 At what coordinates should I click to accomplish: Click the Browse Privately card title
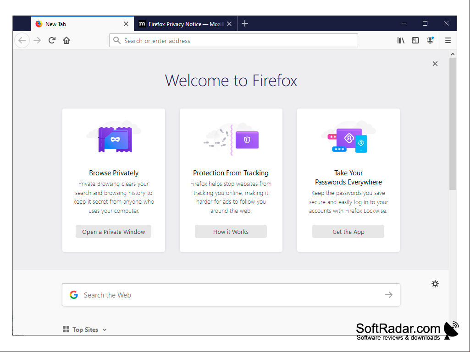[114, 173]
